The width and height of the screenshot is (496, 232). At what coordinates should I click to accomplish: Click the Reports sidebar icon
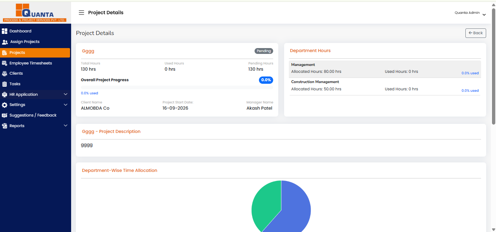[x=4, y=126]
